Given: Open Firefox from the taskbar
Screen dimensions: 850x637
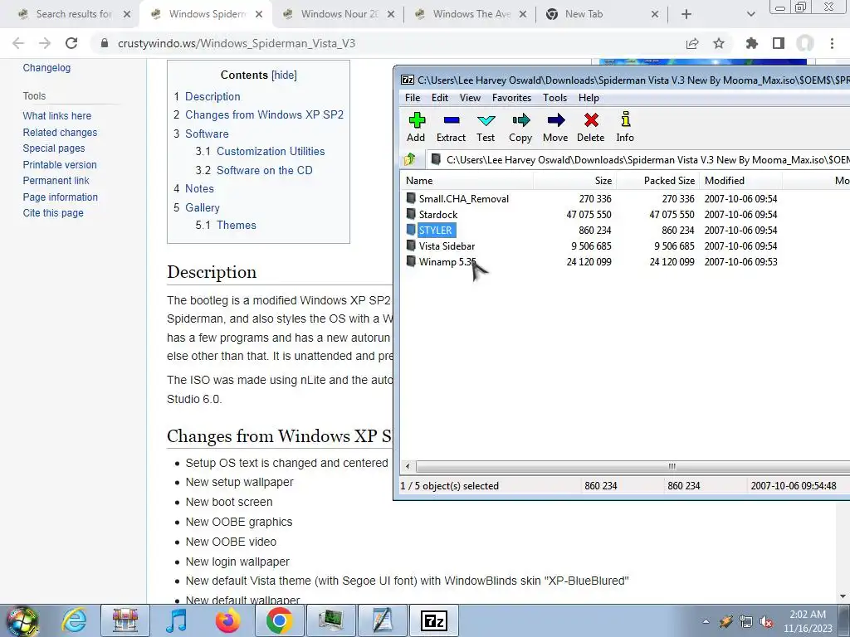Looking at the screenshot, I should tap(228, 620).
